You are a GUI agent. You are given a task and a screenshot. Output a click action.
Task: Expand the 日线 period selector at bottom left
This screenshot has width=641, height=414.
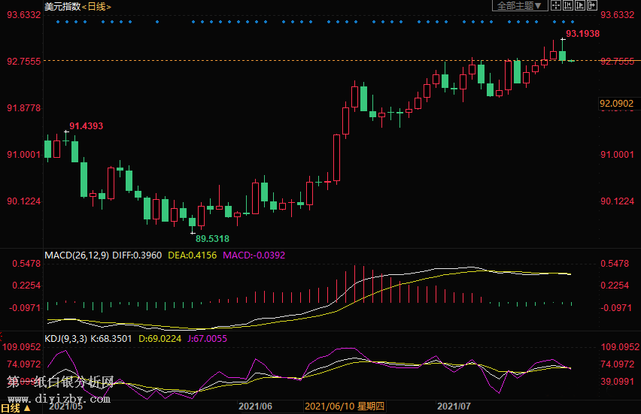15,408
